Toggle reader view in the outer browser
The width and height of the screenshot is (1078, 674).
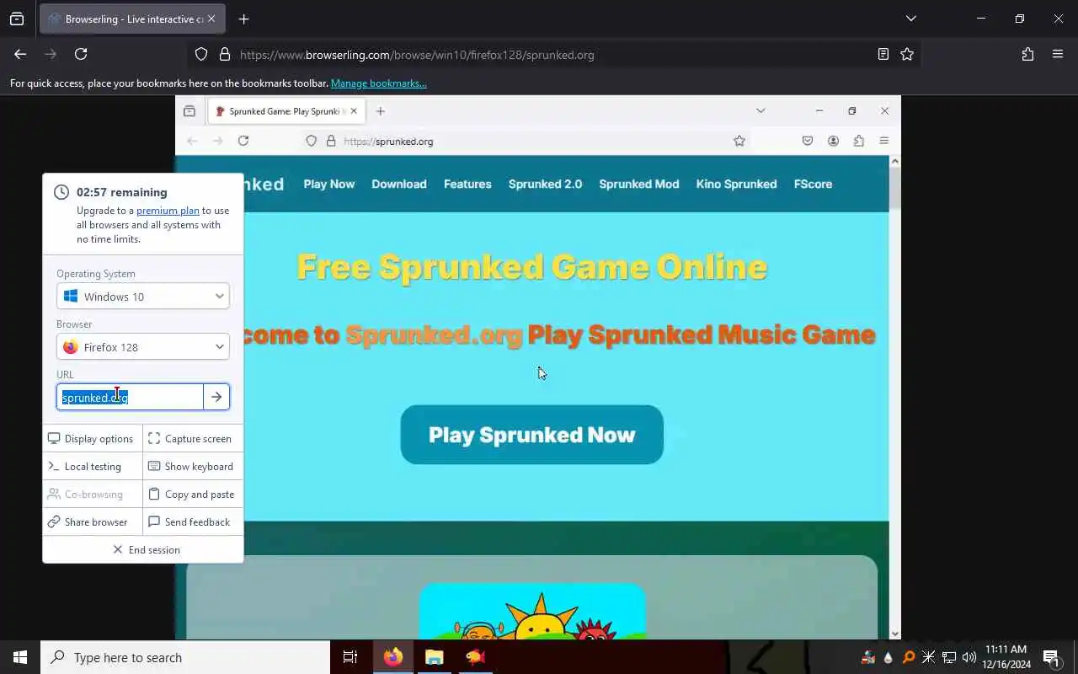pos(883,54)
